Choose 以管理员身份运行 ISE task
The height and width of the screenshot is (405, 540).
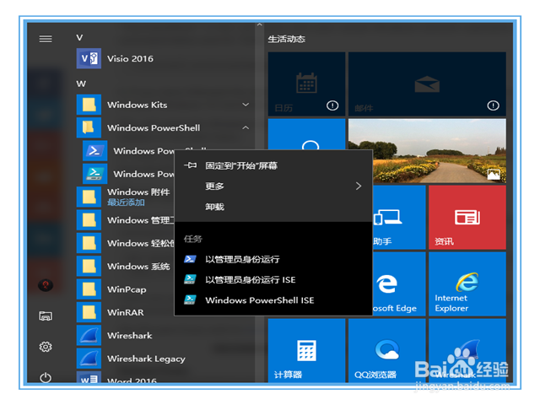[273, 279]
